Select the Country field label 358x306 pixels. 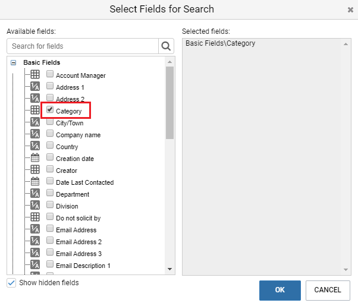67,147
